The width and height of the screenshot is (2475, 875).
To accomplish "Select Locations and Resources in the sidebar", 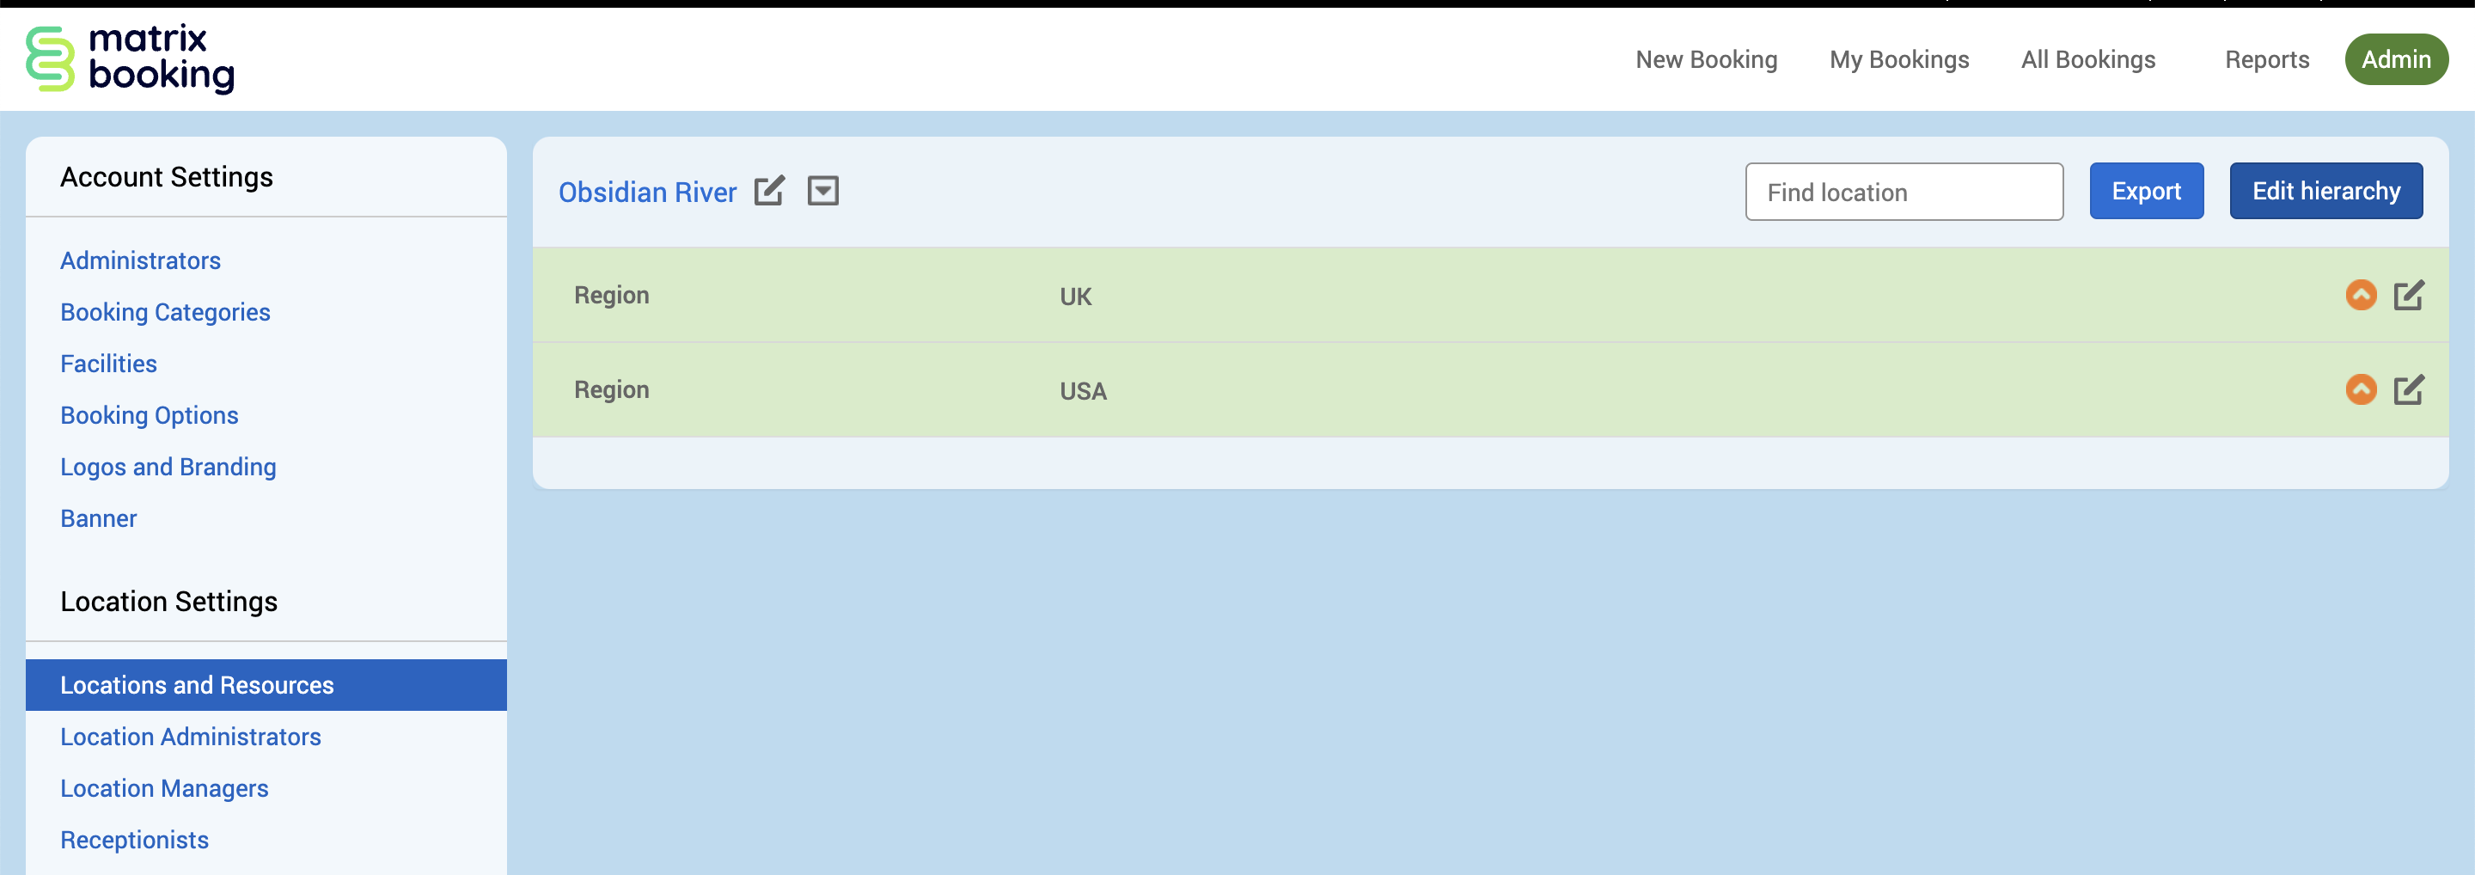I will (x=197, y=685).
